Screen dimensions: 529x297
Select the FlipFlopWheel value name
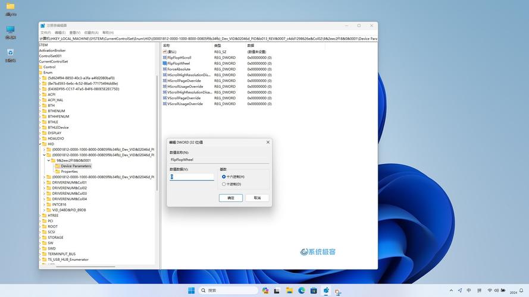click(179, 64)
